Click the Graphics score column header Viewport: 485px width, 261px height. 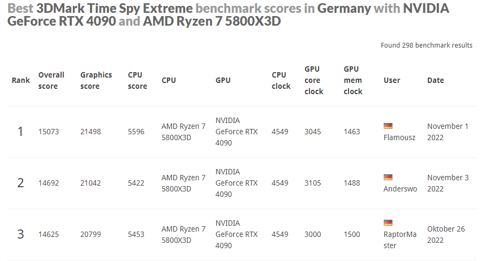96,80
